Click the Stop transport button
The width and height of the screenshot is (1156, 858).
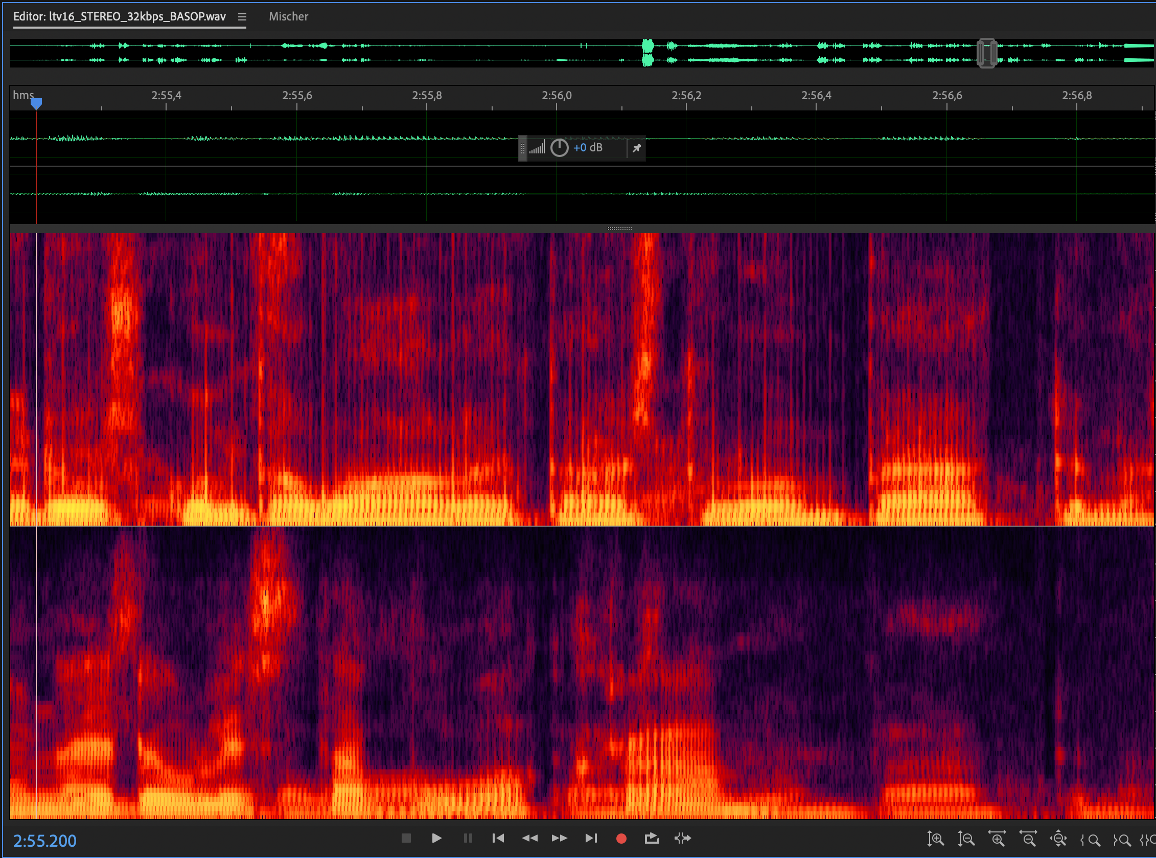point(406,838)
